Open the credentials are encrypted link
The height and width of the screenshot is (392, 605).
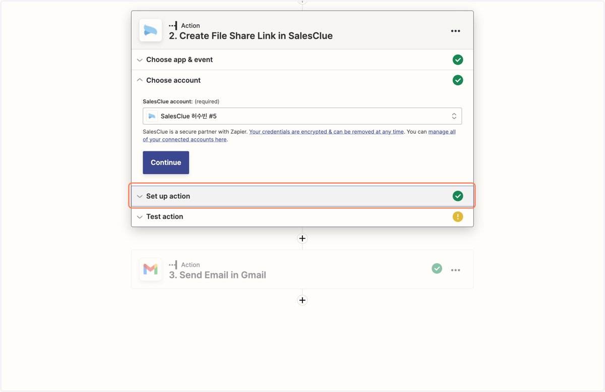click(x=326, y=132)
